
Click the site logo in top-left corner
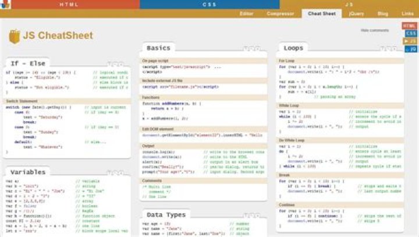[x=5, y=4]
